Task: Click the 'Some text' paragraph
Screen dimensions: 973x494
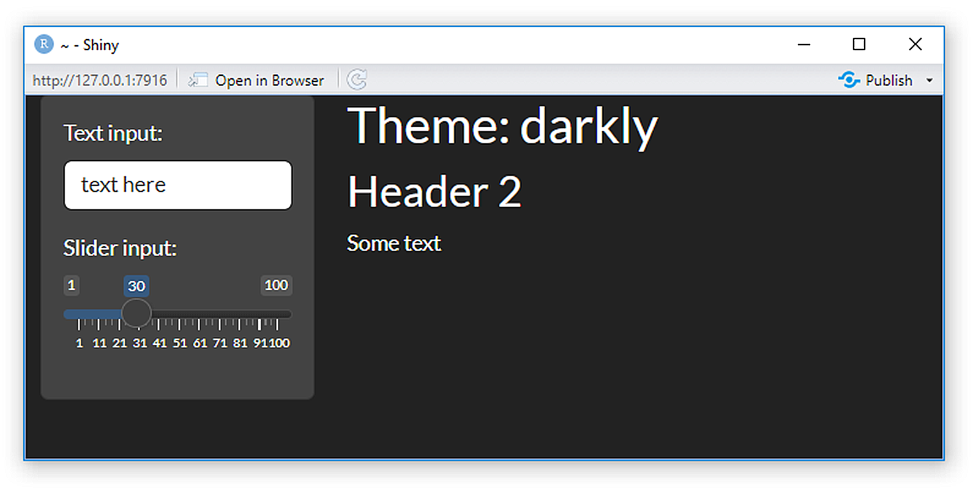Action: coord(393,243)
